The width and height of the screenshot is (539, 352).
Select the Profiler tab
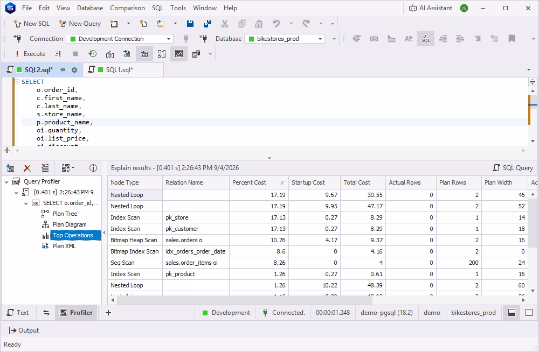point(77,313)
